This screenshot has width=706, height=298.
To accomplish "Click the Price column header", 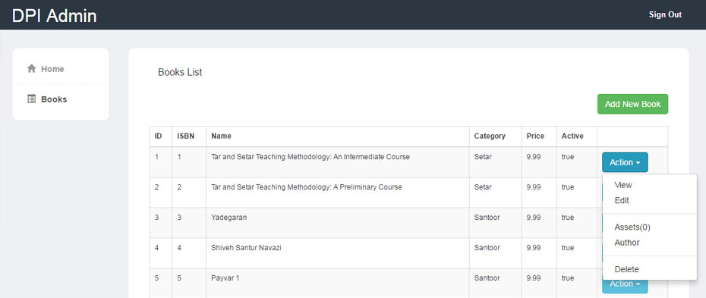I will pos(535,136).
